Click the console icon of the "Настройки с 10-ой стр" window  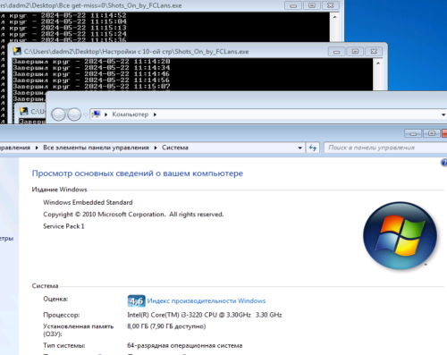click(17, 51)
